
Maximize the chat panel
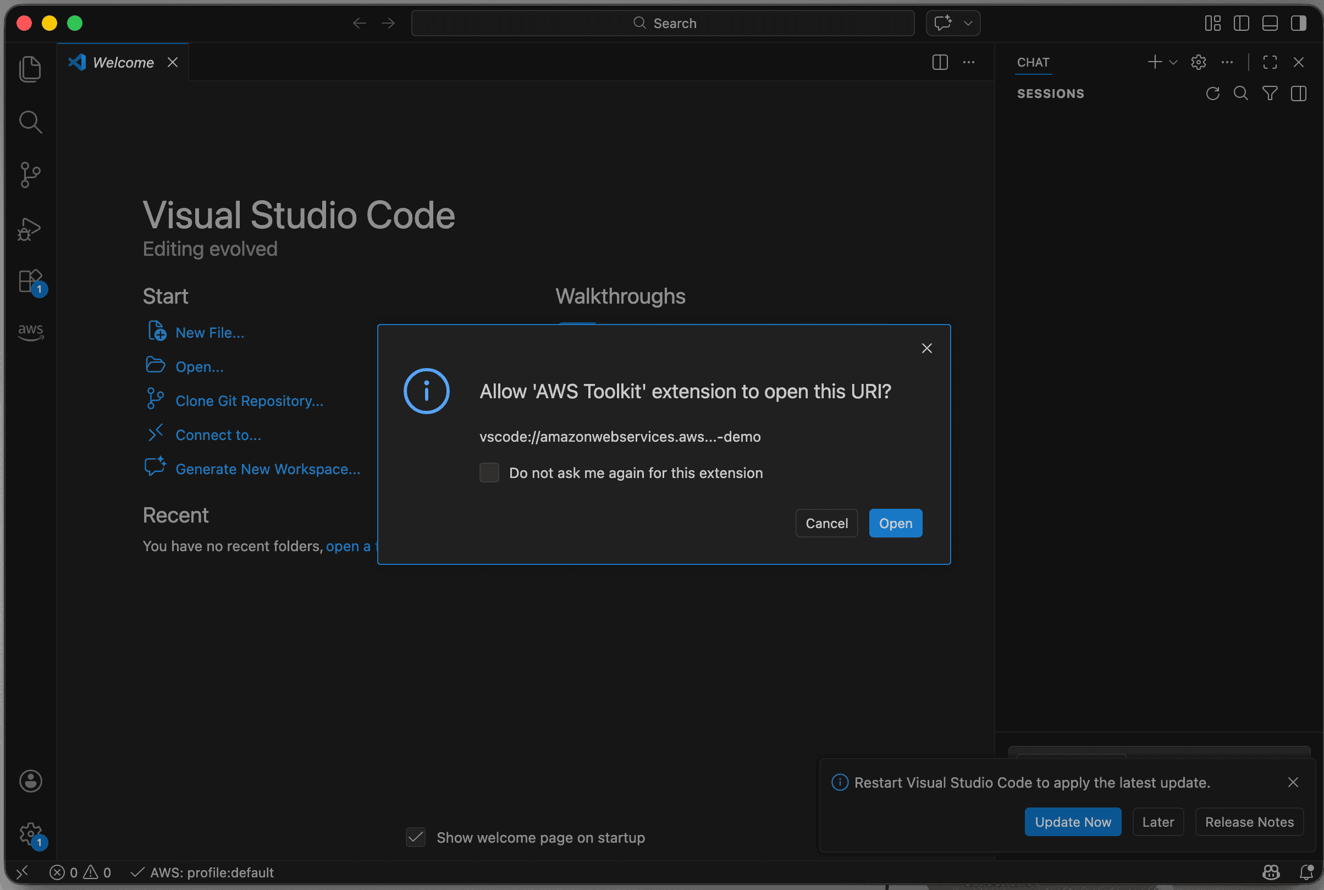click(x=1270, y=62)
